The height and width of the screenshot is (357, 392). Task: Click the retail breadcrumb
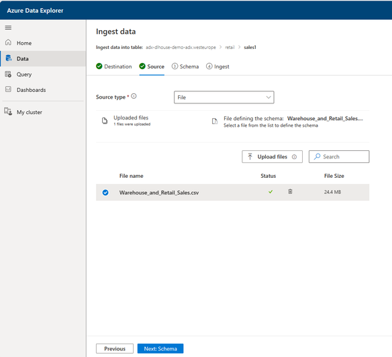(x=230, y=47)
